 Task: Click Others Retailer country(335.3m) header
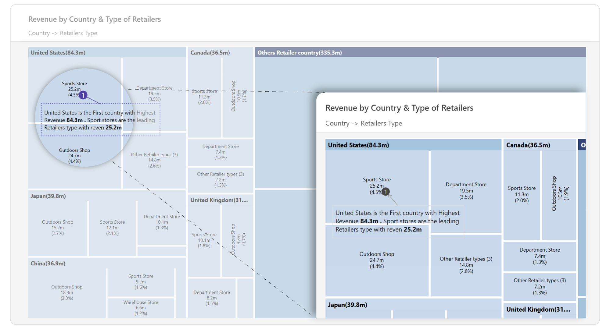[420, 52]
